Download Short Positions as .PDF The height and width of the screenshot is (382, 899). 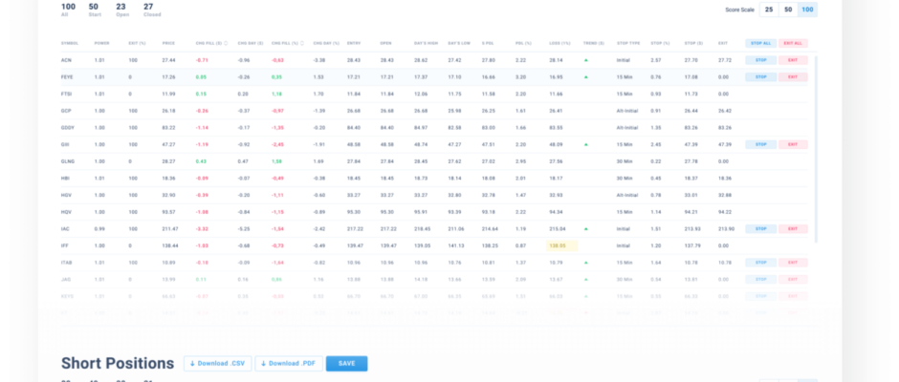(289, 364)
